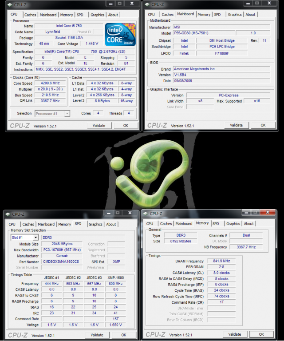Click DRAM Frequency value 841.9 MHz
The width and height of the screenshot is (284, 341).
pyautogui.click(x=221, y=261)
